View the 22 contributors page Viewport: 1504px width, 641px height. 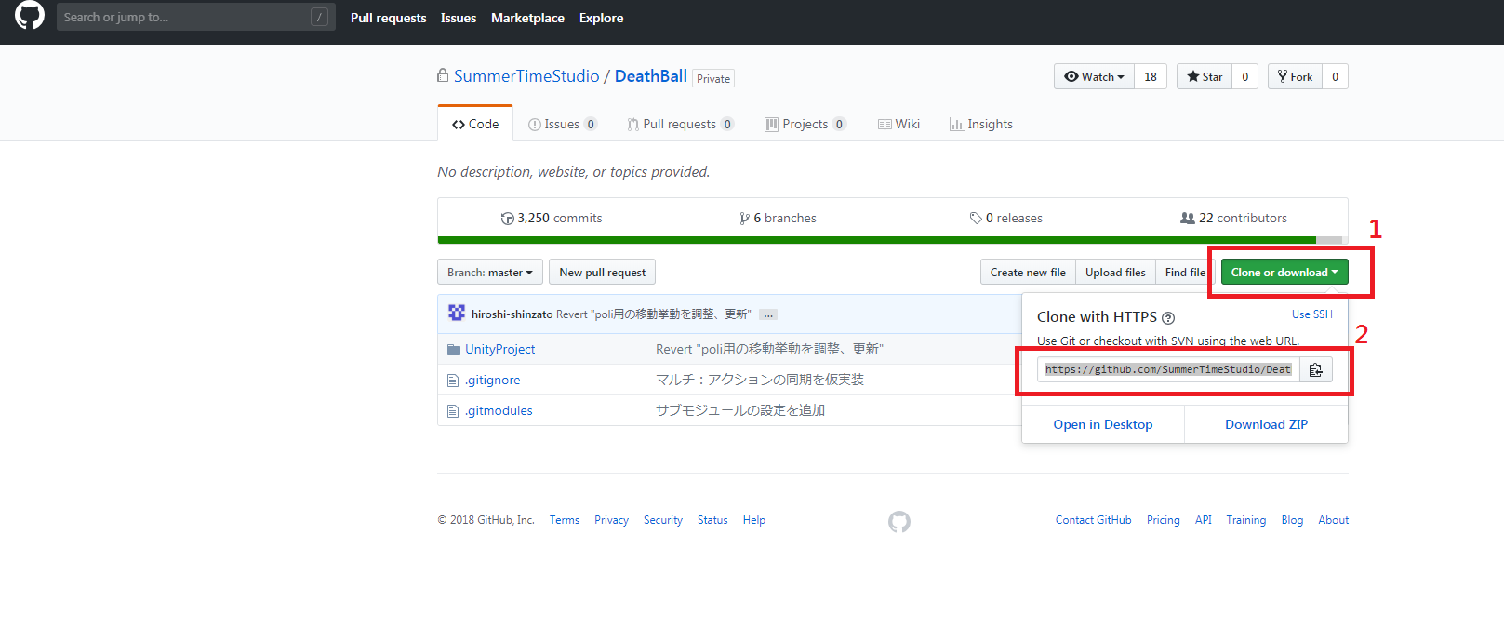1233,218
